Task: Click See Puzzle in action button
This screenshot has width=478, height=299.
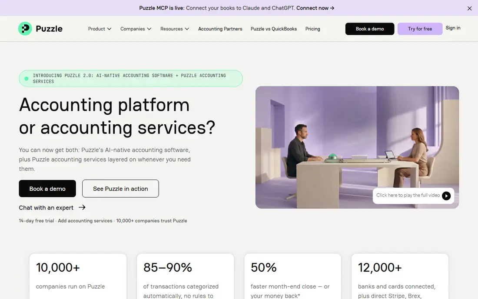Action: (120, 189)
